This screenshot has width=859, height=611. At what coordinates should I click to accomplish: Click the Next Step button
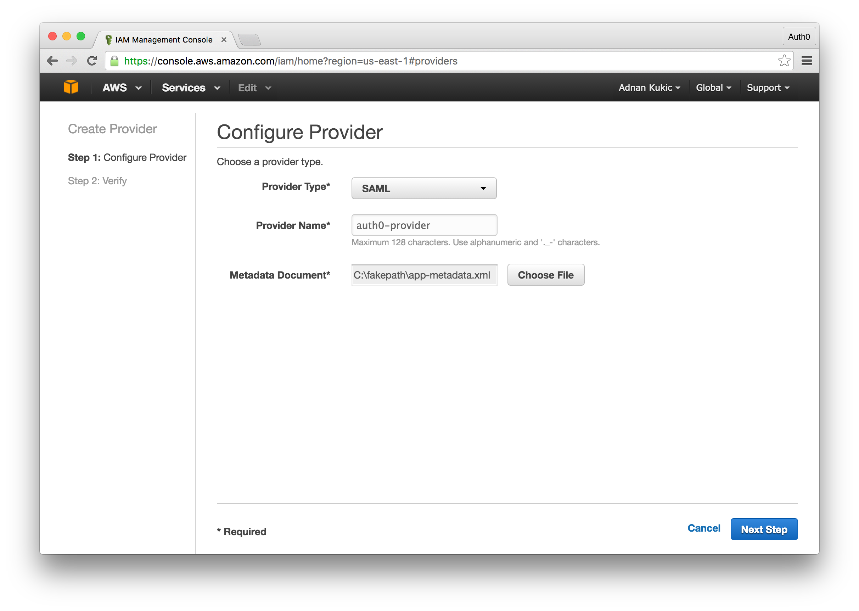763,529
